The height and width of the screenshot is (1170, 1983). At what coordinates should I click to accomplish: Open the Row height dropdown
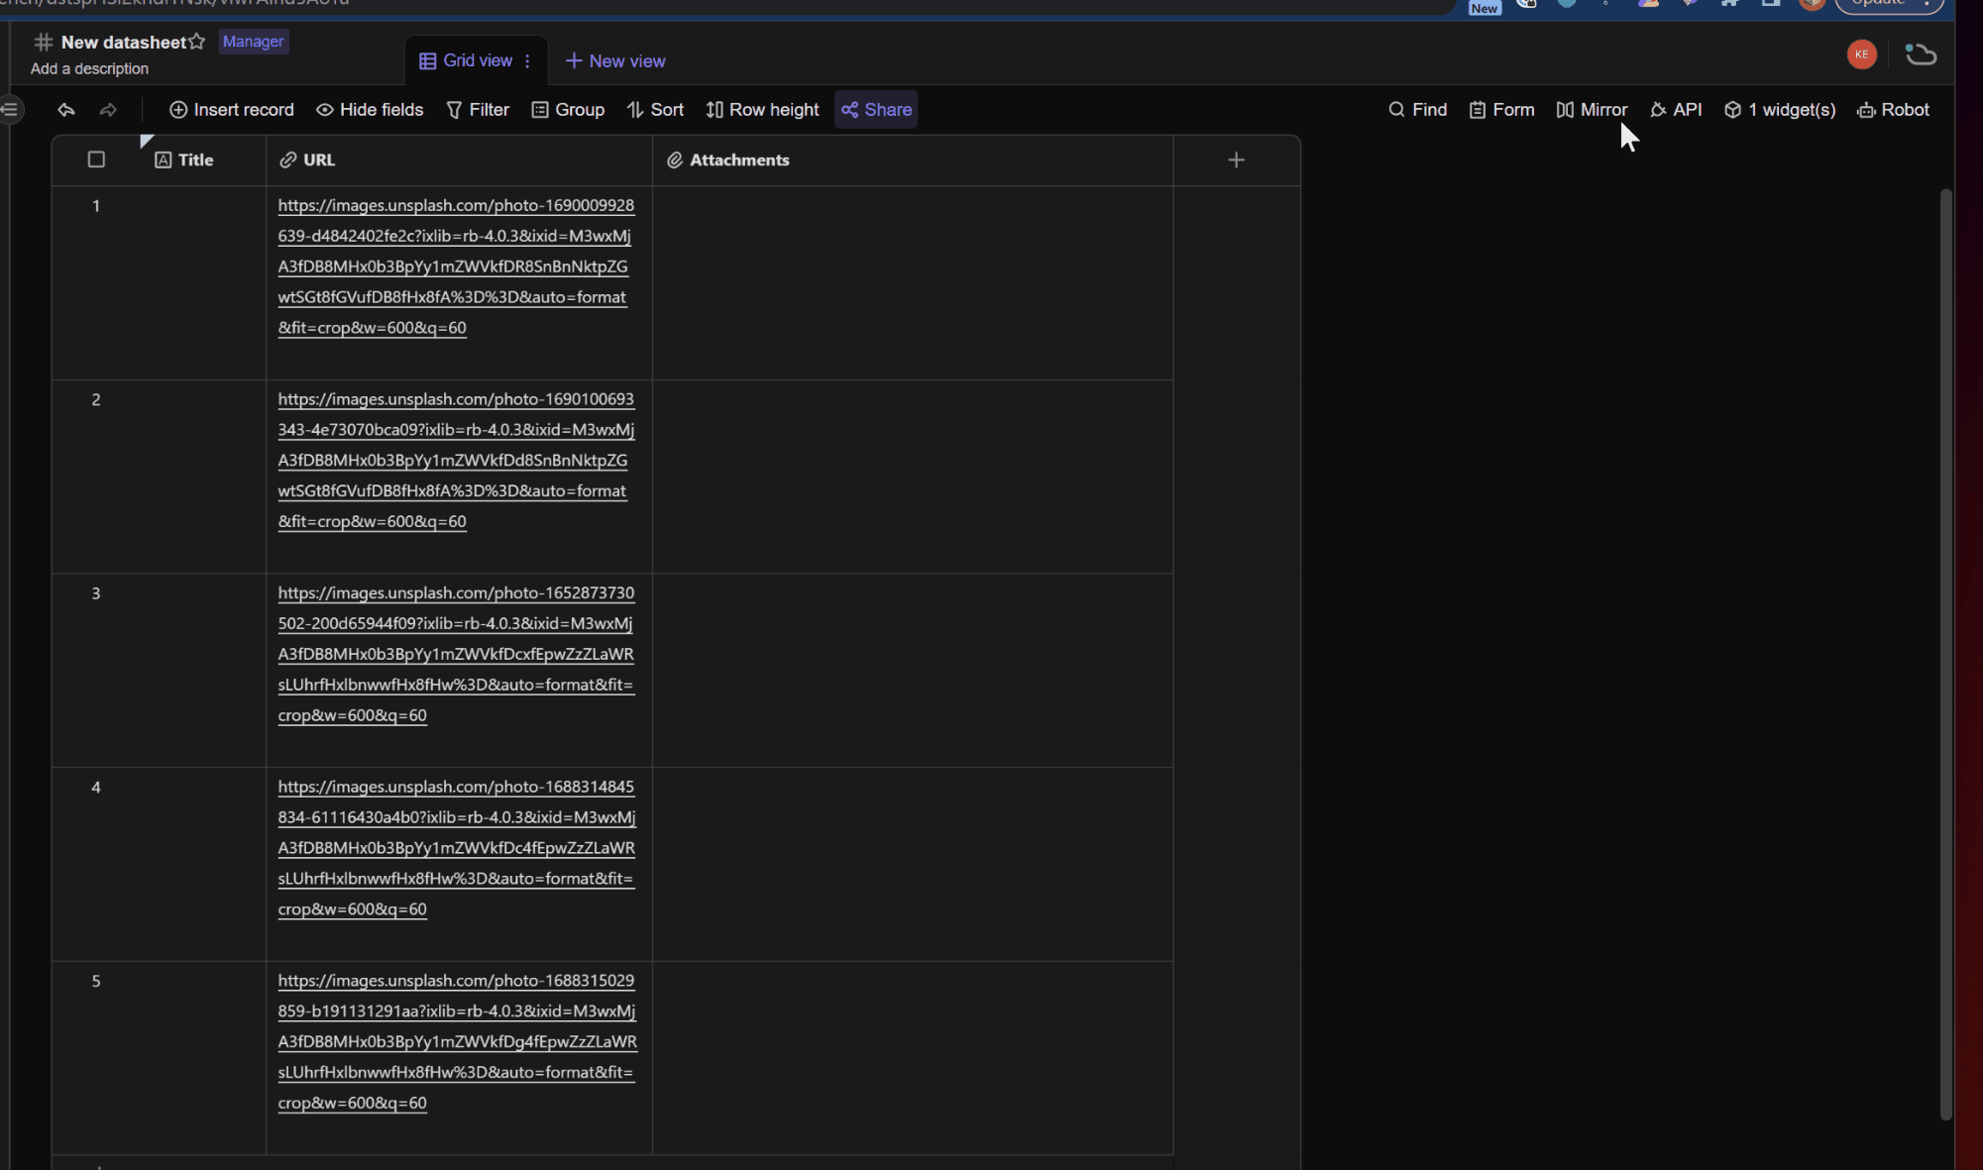pos(762,110)
